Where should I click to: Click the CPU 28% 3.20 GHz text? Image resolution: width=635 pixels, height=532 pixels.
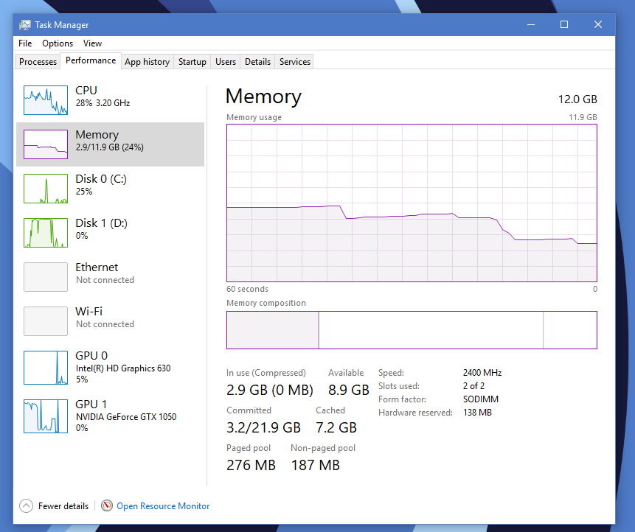coord(103,103)
